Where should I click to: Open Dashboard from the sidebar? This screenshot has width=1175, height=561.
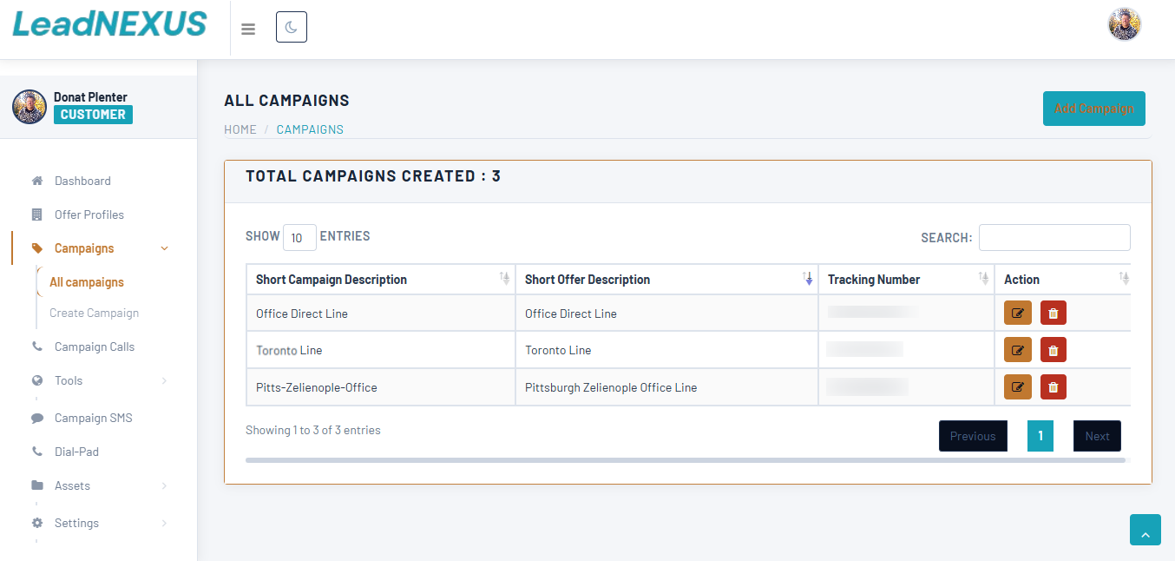pyautogui.click(x=82, y=181)
